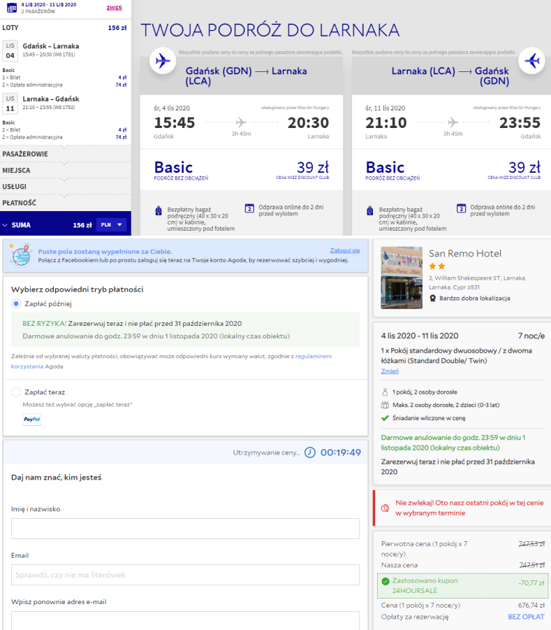551x630 pixels.
Task: Click the outbound plane icon for Gdańsk–Larnaka
Action: tap(163, 61)
